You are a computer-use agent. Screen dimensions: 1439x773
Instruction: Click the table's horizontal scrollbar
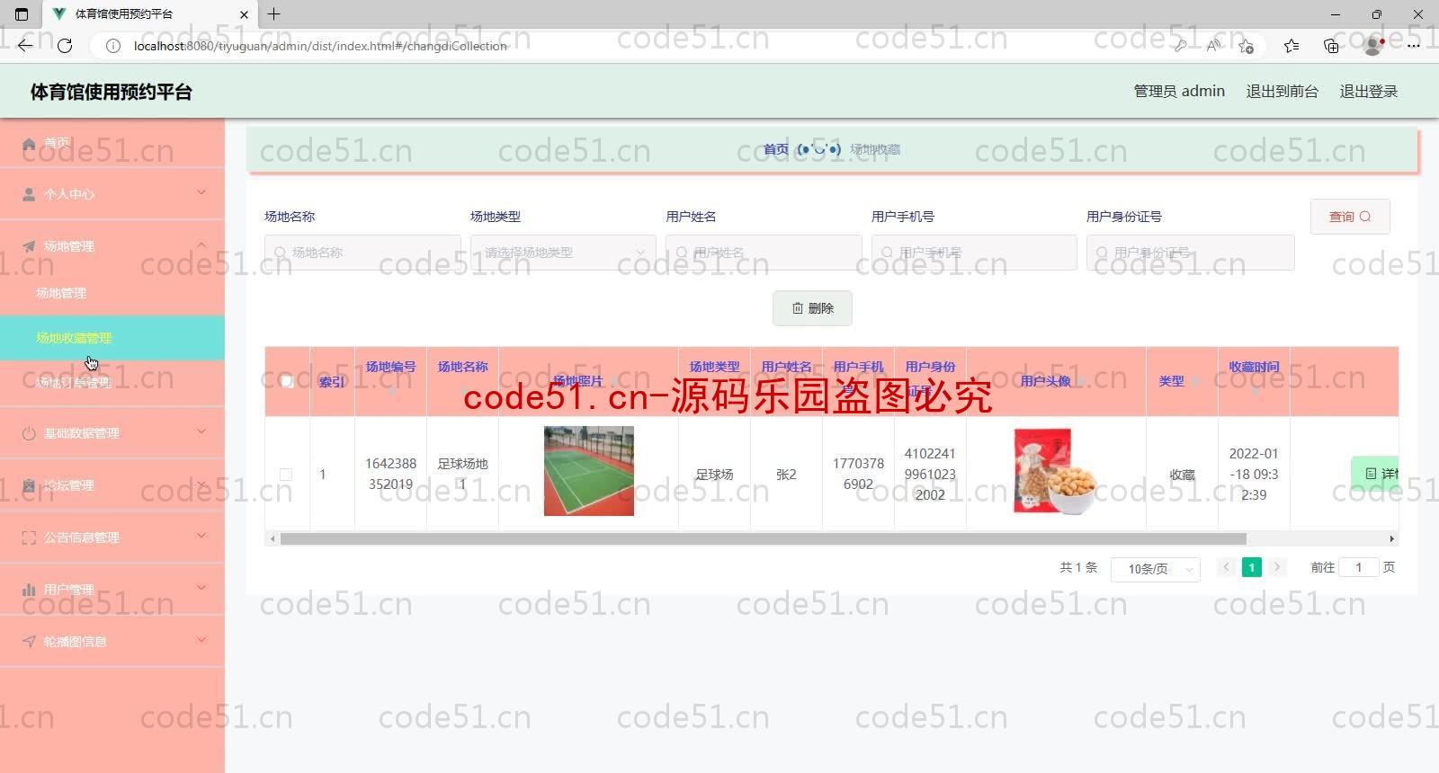763,539
